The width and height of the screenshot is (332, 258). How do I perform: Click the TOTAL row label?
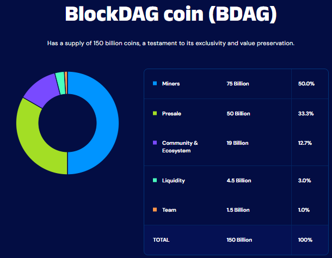[x=161, y=240]
